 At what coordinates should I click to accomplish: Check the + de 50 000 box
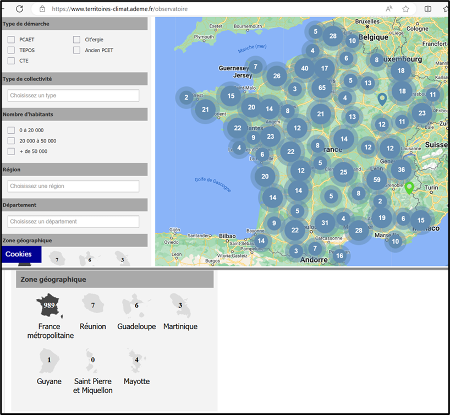11,151
